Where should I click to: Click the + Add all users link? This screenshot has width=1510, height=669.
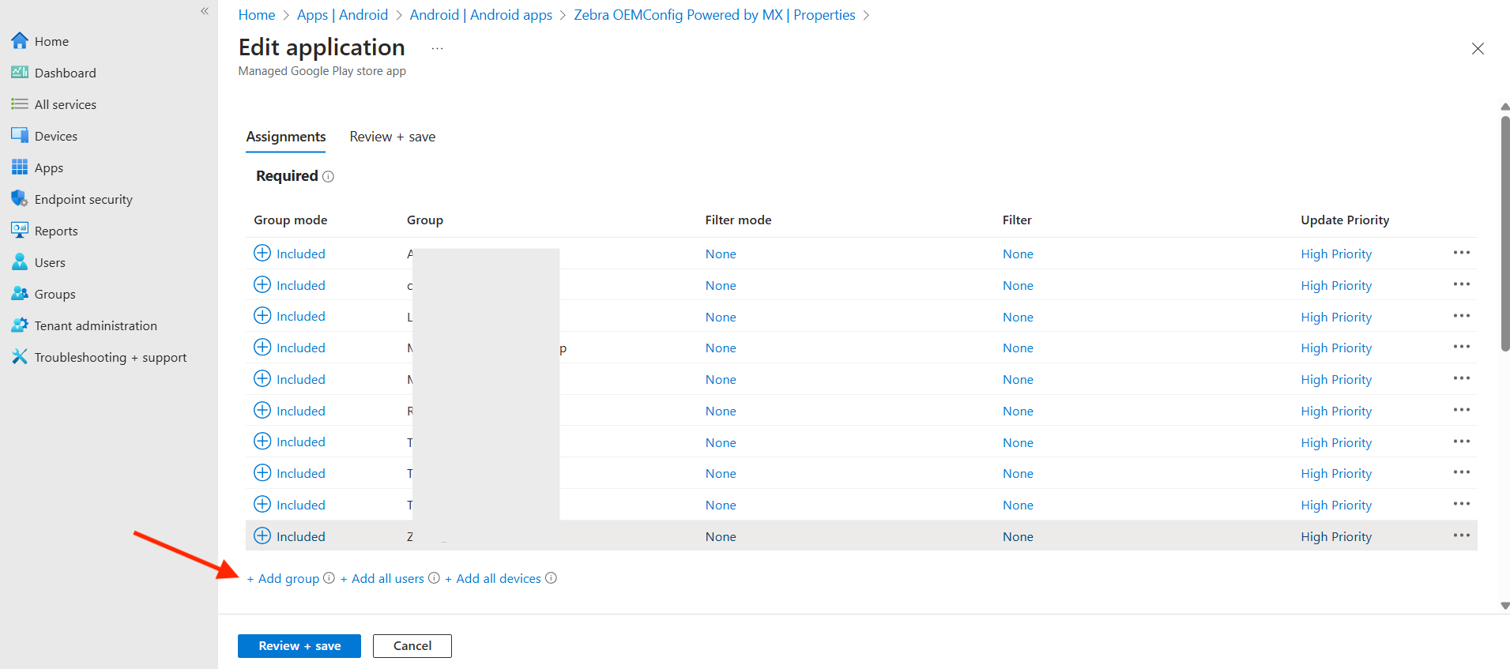pyautogui.click(x=382, y=579)
